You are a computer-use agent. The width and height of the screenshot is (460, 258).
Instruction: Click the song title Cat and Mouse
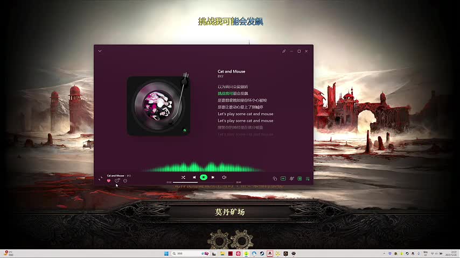pyautogui.click(x=232, y=71)
